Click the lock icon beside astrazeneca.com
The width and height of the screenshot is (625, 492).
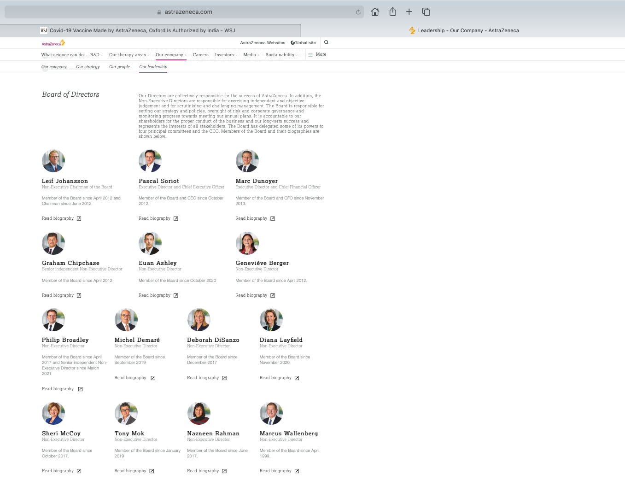pyautogui.click(x=159, y=12)
